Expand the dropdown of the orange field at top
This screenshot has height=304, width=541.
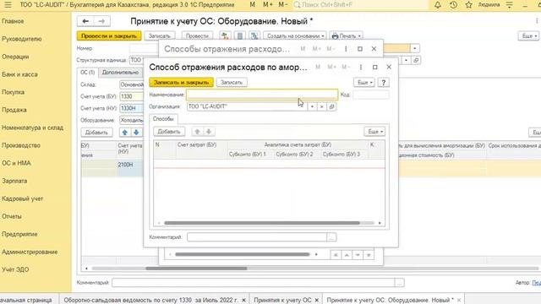point(415,48)
